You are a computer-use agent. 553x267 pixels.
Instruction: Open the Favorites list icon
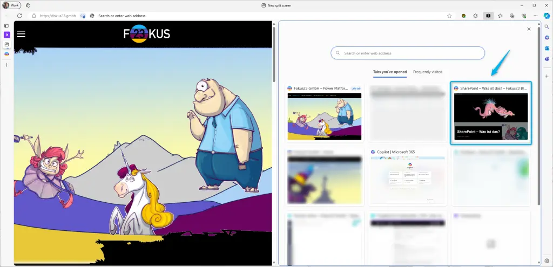pos(500,16)
